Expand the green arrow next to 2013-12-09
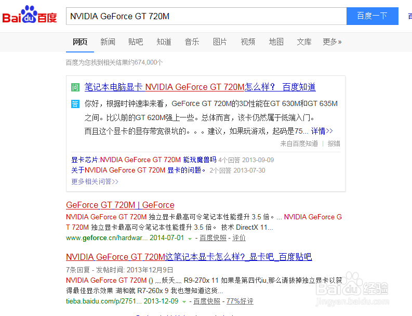 pyautogui.click(x=184, y=302)
